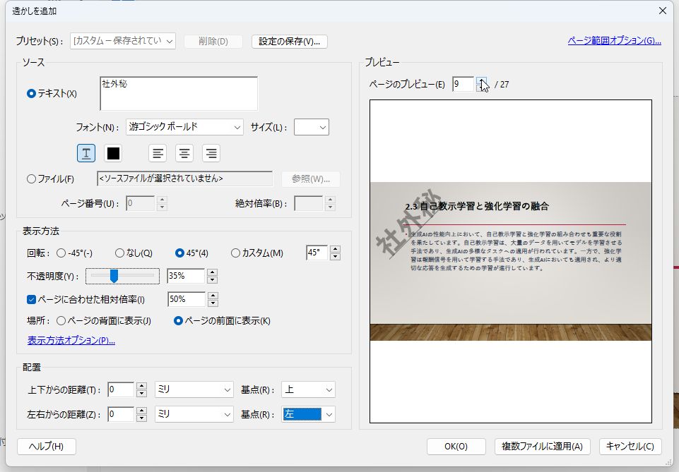This screenshot has height=472, width=679.
Task: Select the カスタム rotation option
Action: click(237, 253)
